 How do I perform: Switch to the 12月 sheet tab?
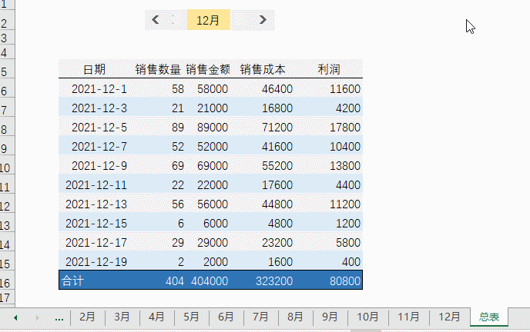point(449,317)
